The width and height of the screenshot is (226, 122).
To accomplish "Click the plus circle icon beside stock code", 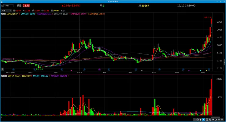I will pyautogui.click(x=2, y=5).
